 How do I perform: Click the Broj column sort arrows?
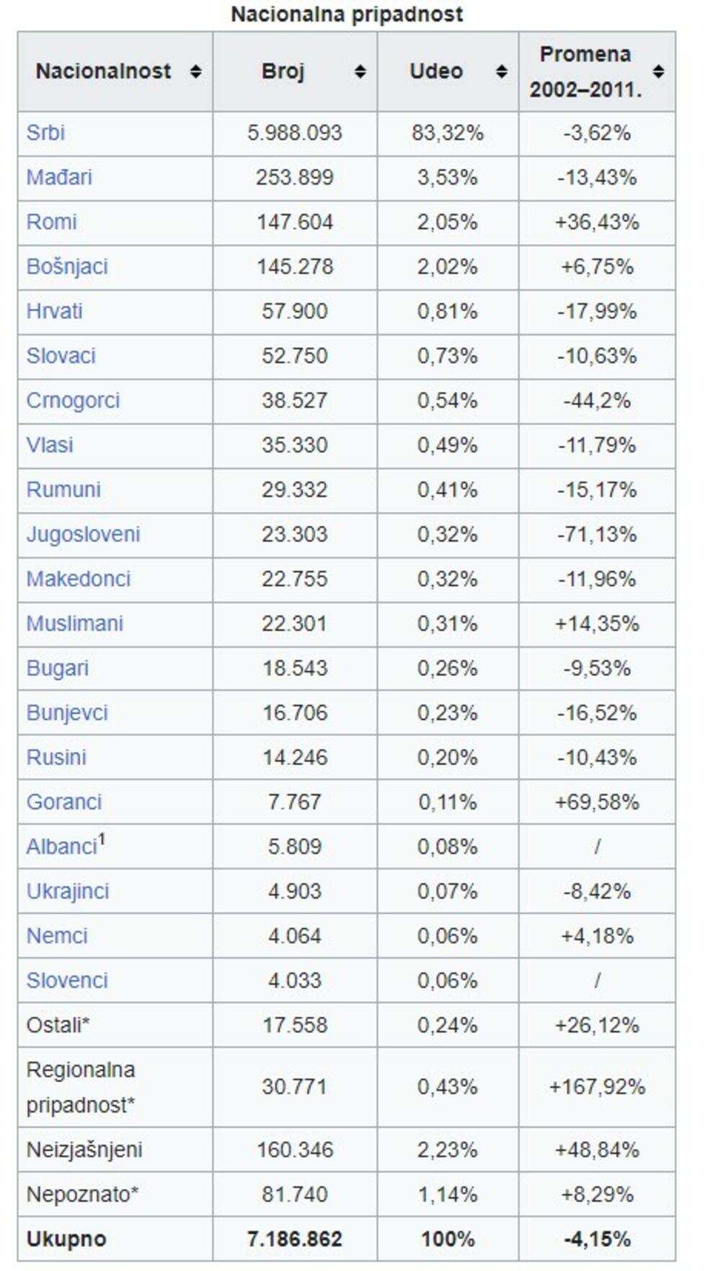click(x=360, y=71)
